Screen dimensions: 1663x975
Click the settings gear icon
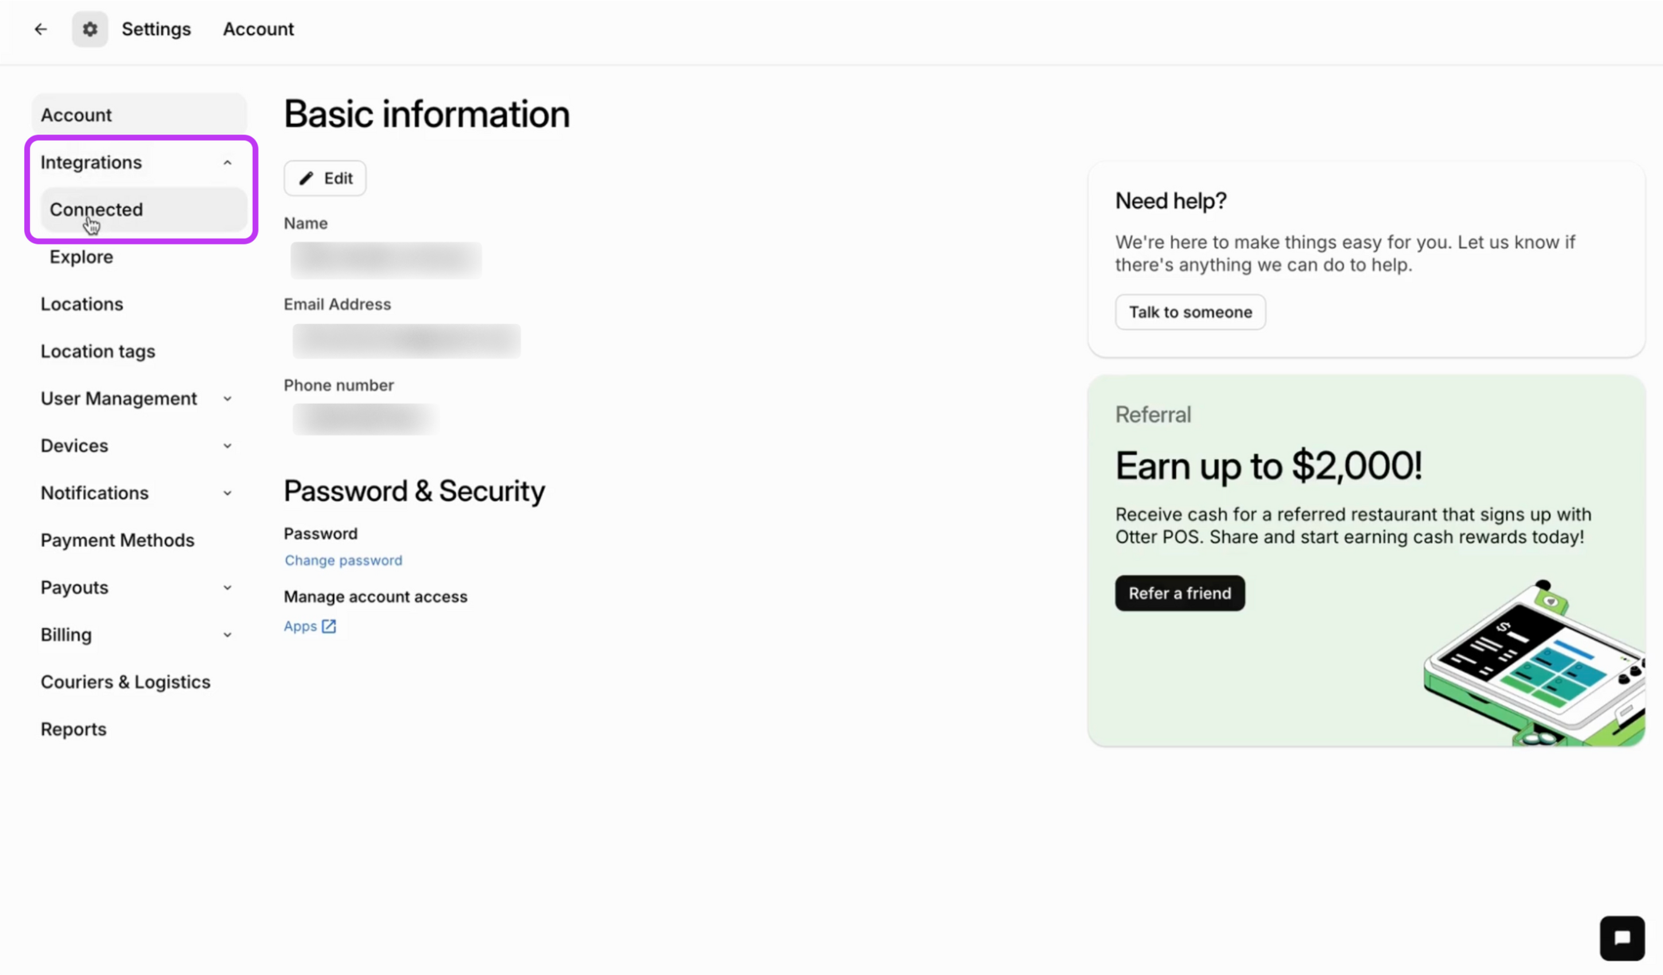(x=90, y=29)
